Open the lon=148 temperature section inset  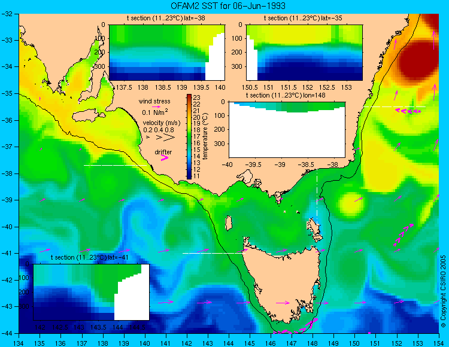(x=287, y=130)
